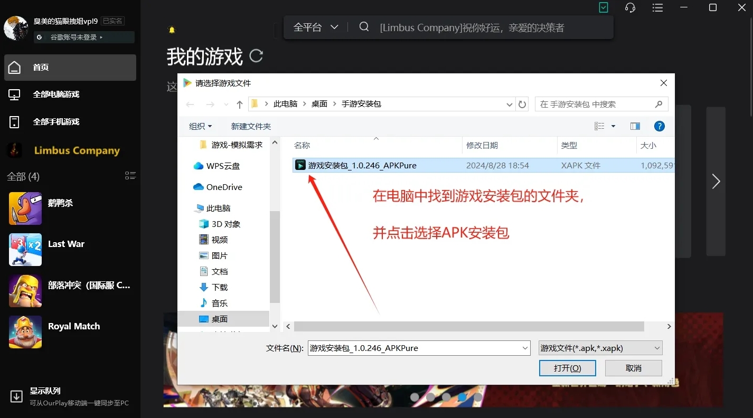The width and height of the screenshot is (753, 418).
Task: Expand 谷歌账号未登录 account menu
Action: point(84,37)
